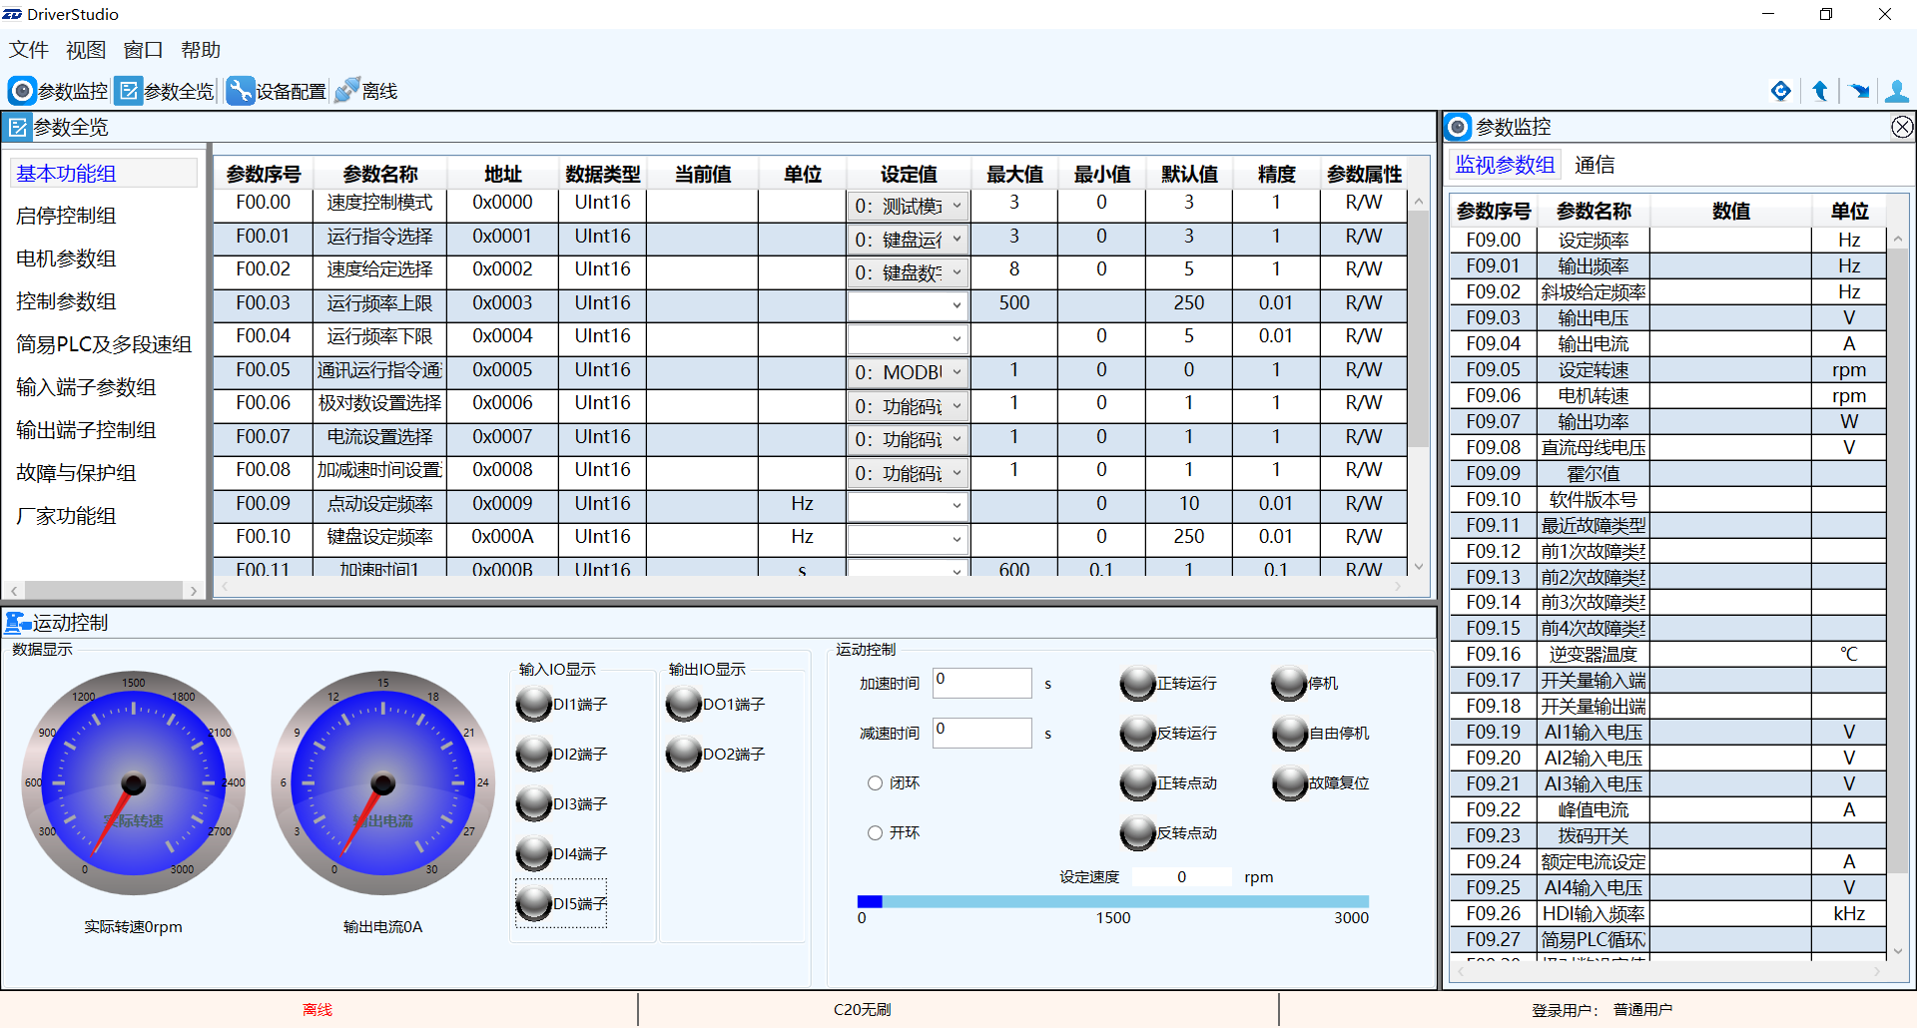Open the 参数监控 toolbar icon
Screen dimensions: 1917x1028
(x=22, y=91)
